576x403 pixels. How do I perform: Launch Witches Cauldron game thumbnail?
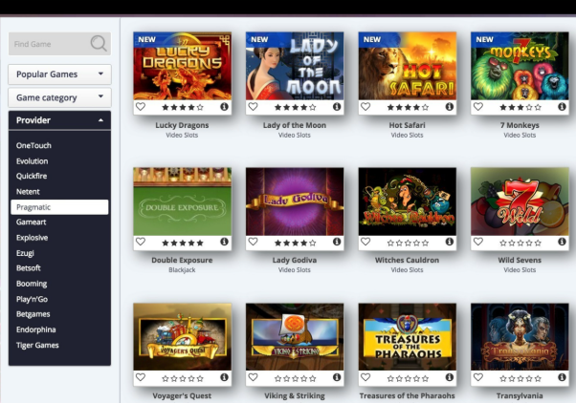coord(408,201)
